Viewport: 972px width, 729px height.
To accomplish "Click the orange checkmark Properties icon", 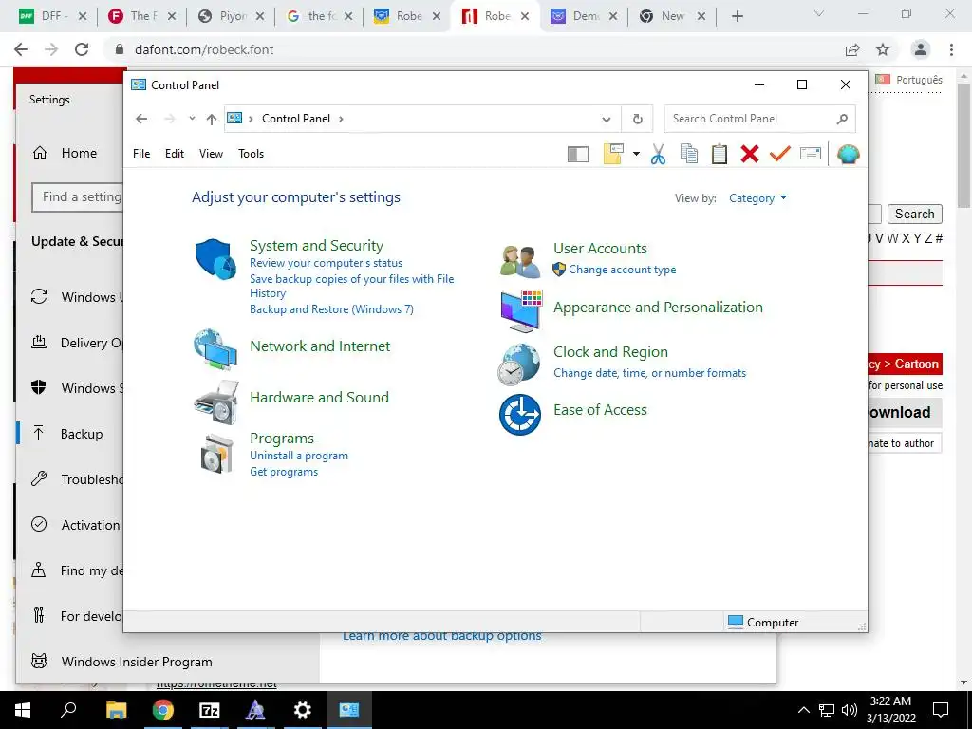I will click(780, 153).
